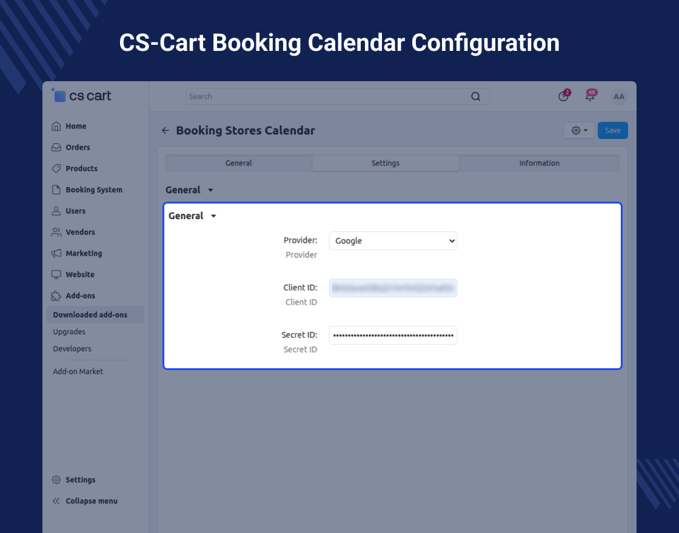Click the Secret ID password field
Screen dimensions: 679x533
[393, 335]
